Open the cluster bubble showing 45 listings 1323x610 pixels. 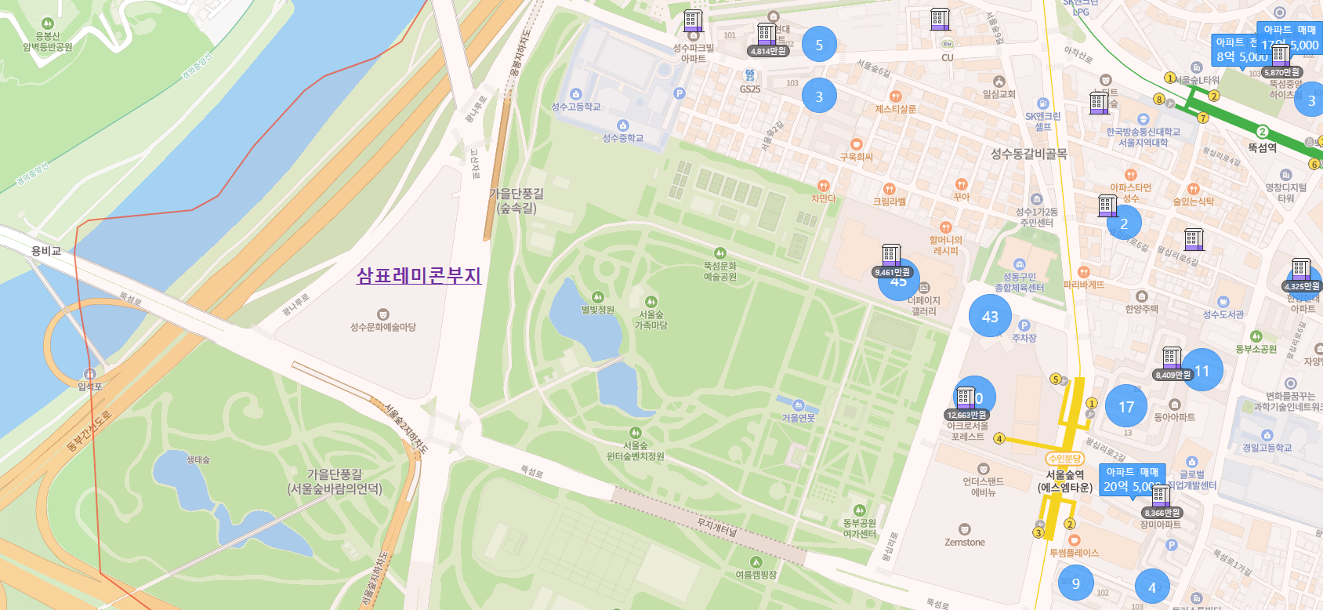898,281
